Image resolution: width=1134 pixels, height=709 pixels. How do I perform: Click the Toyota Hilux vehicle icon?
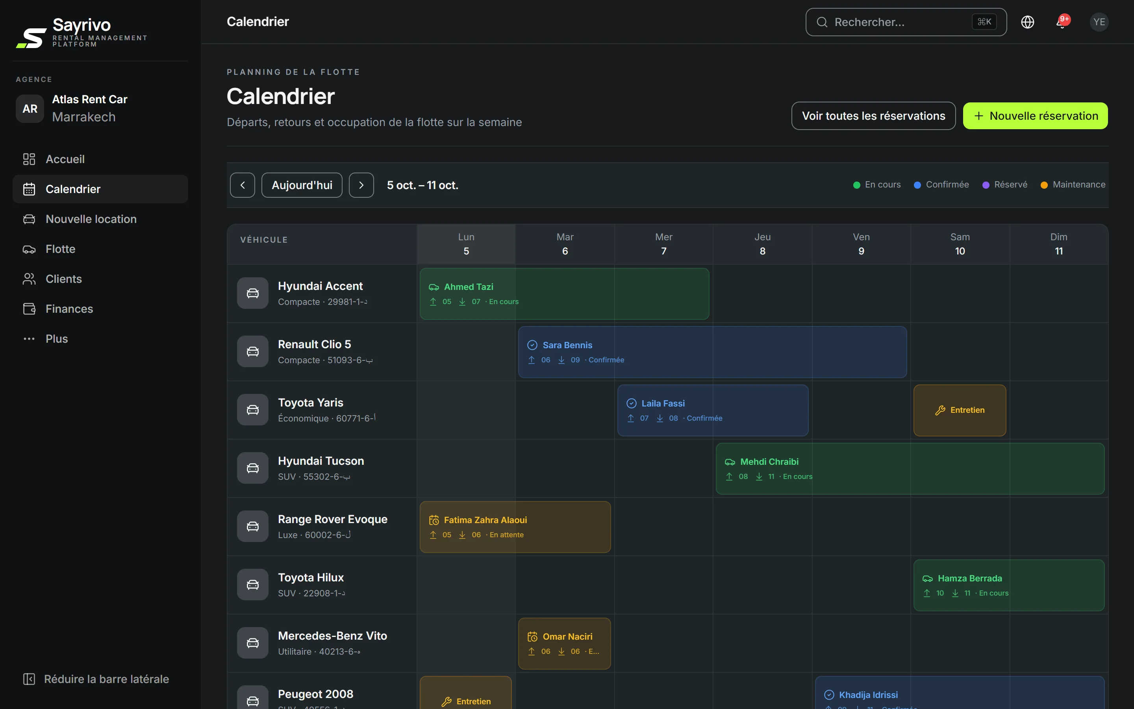coord(252,585)
